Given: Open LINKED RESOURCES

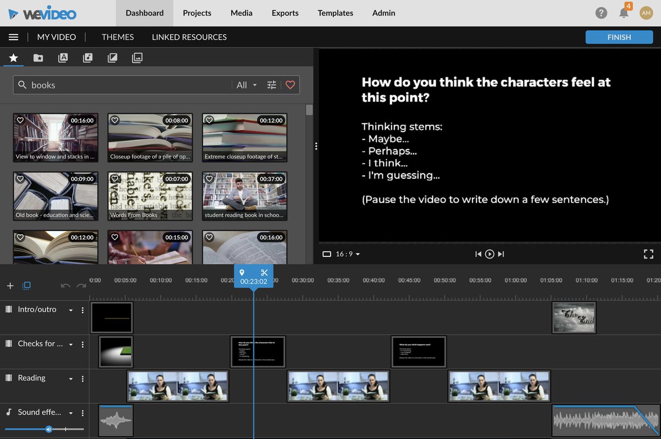Looking at the screenshot, I should 189,37.
